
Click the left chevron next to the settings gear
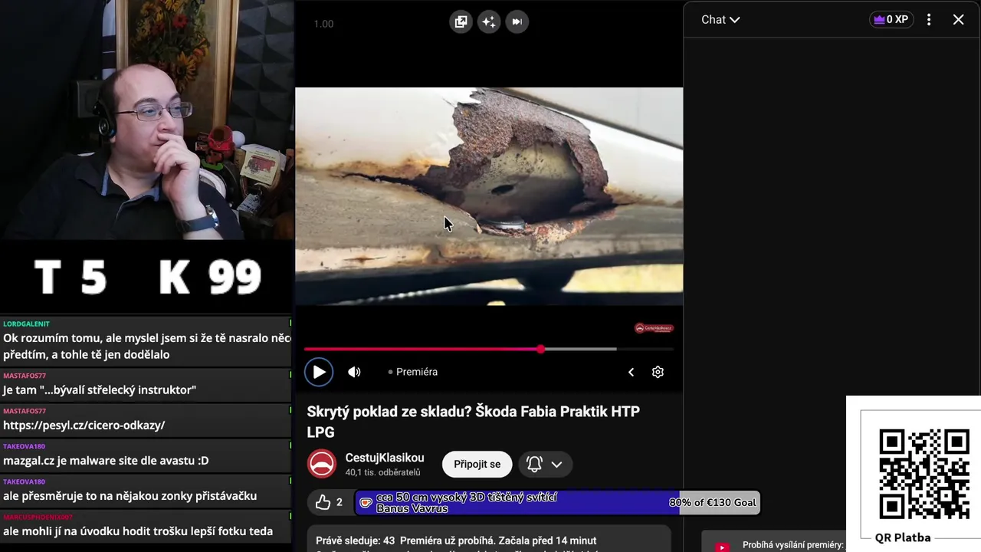(x=631, y=372)
